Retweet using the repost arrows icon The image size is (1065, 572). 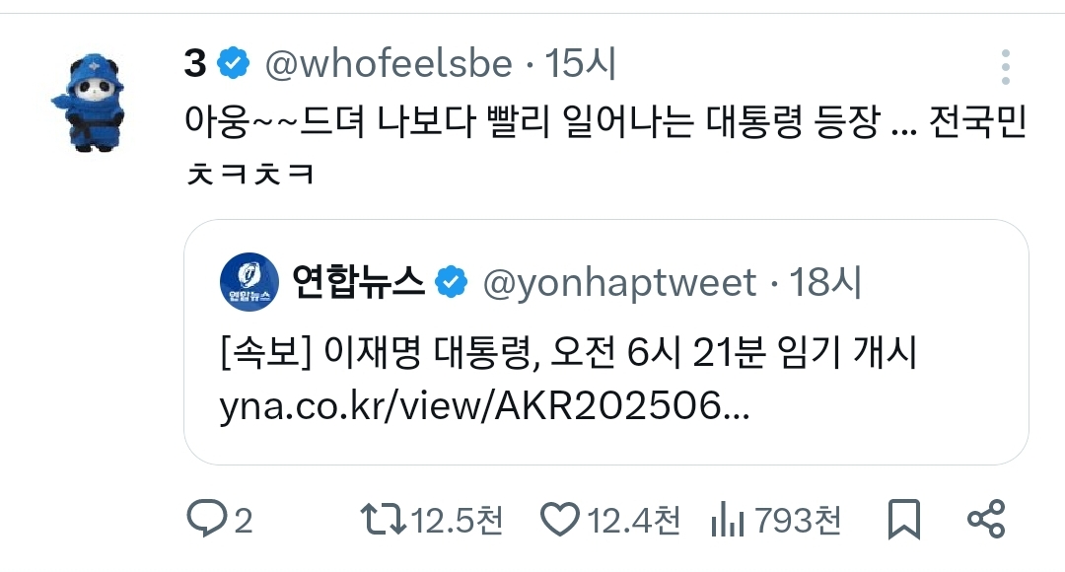coord(383,520)
